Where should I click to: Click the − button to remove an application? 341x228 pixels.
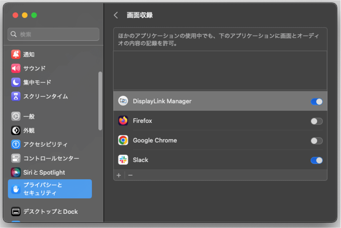(x=130, y=175)
